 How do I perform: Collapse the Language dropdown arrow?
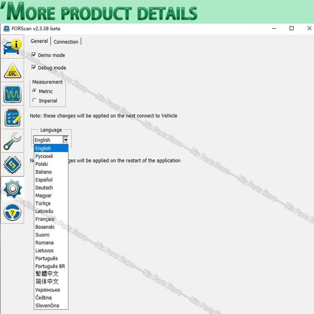(66, 140)
